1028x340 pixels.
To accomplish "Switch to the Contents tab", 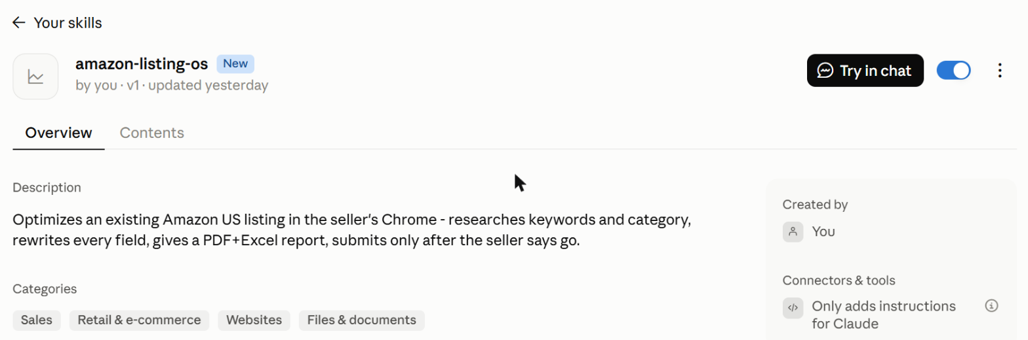I will [x=152, y=133].
